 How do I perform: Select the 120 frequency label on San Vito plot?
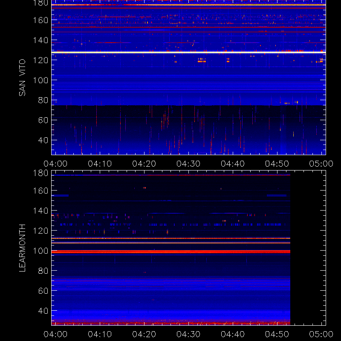40,60
